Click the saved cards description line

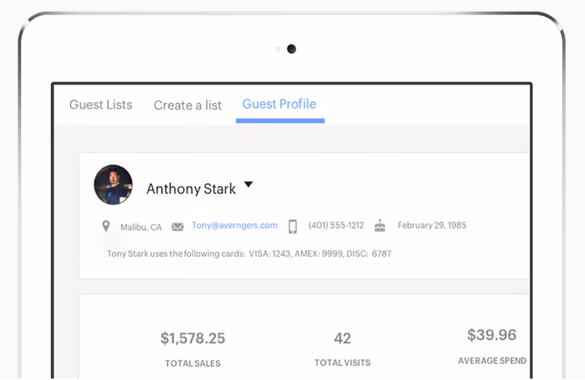coord(249,254)
